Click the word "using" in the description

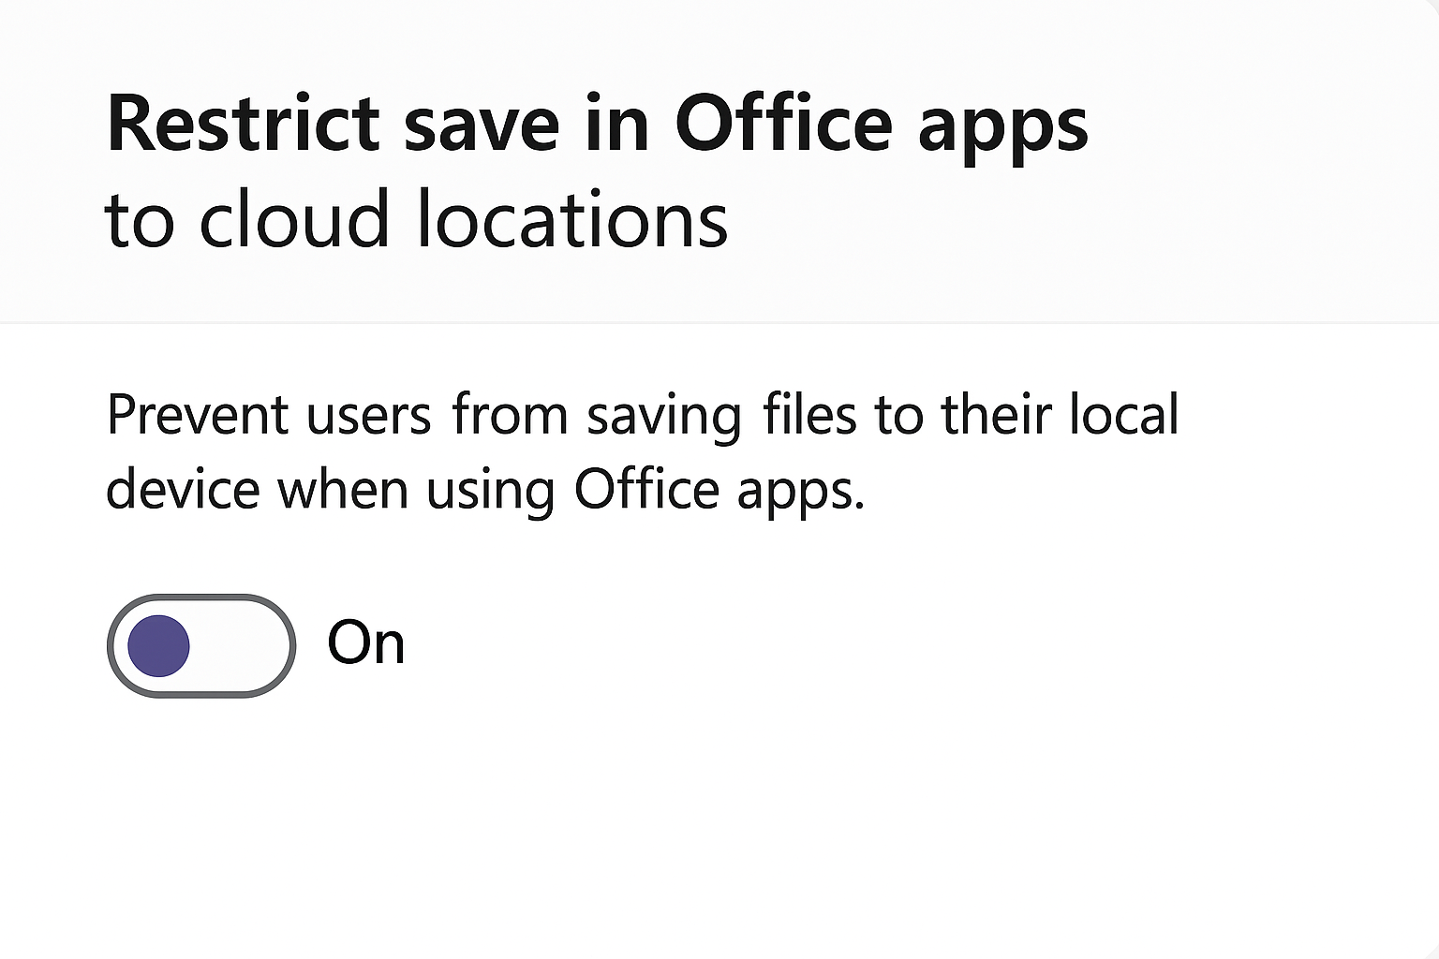point(490,491)
